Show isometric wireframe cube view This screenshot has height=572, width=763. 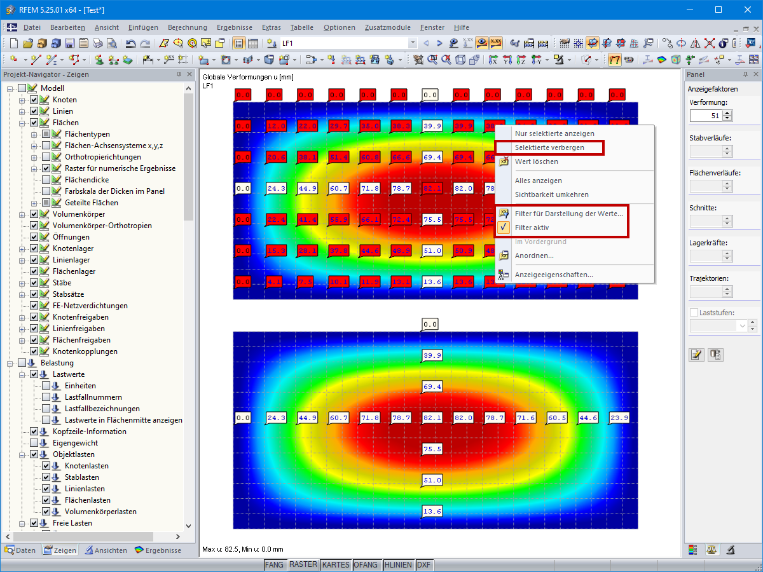(x=459, y=60)
